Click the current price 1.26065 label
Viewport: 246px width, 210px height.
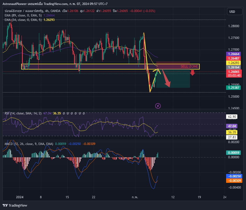(x=234, y=72)
